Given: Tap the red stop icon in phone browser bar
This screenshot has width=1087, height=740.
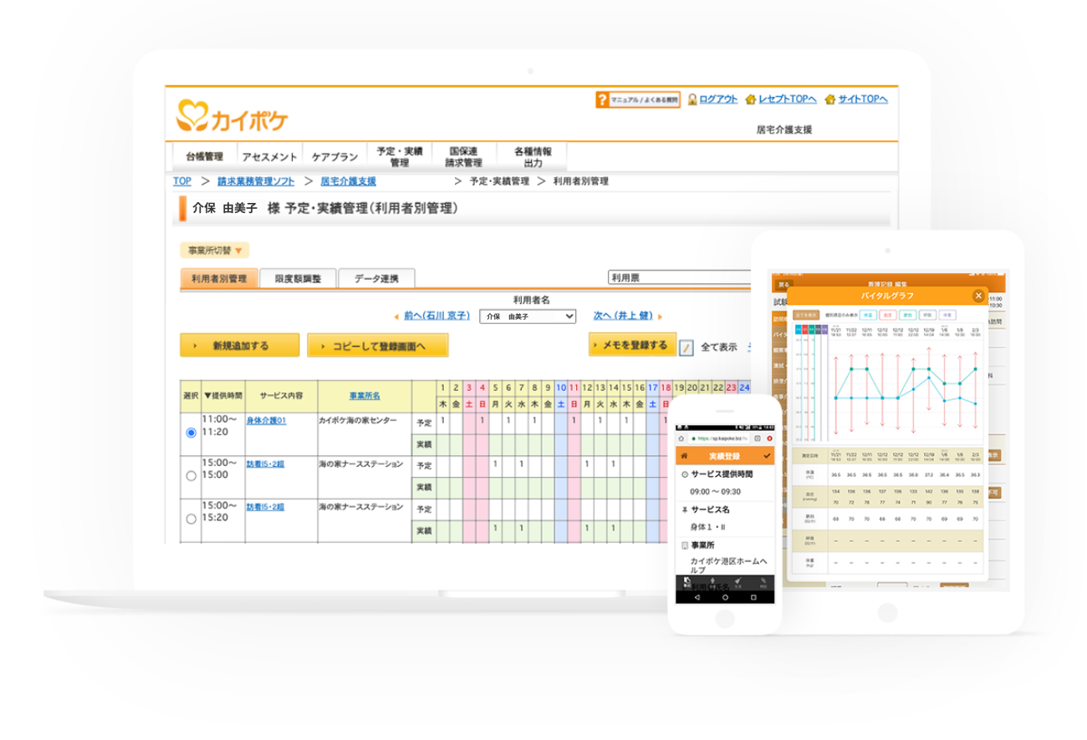Looking at the screenshot, I should coord(768,438).
